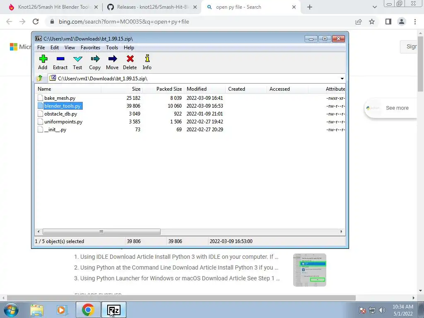Image resolution: width=424 pixels, height=318 pixels.
Task: Select the __init__.py file
Action: [55, 130]
